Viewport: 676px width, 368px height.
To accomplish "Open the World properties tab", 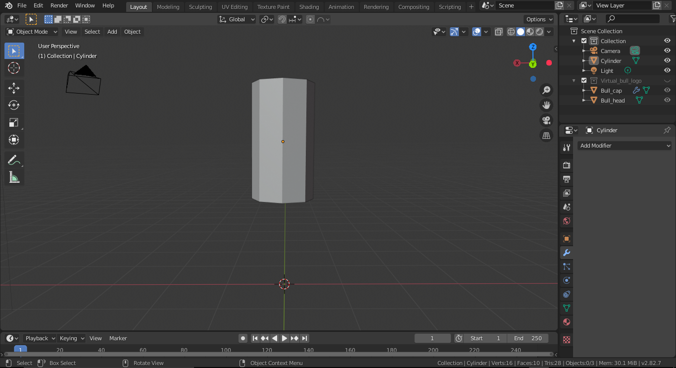I will click(x=567, y=221).
